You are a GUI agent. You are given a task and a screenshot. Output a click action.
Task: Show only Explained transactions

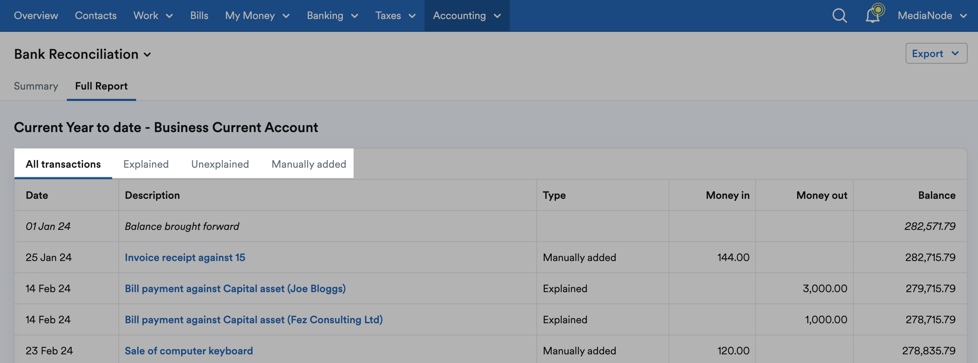pyautogui.click(x=146, y=164)
